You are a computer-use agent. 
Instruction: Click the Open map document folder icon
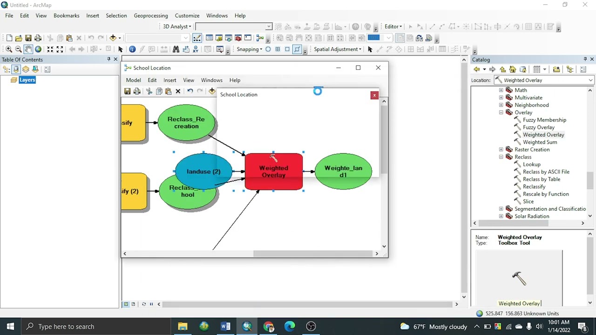tap(19, 38)
